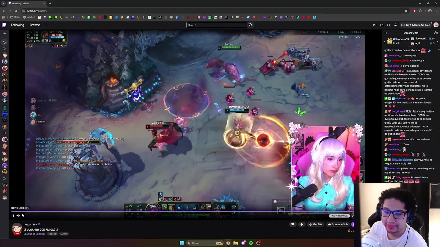Open Chrome from the taskbar

(228, 243)
